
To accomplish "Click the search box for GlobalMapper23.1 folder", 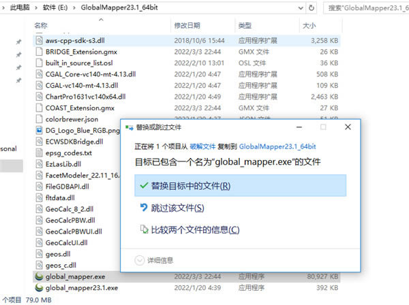I will click(x=366, y=8).
